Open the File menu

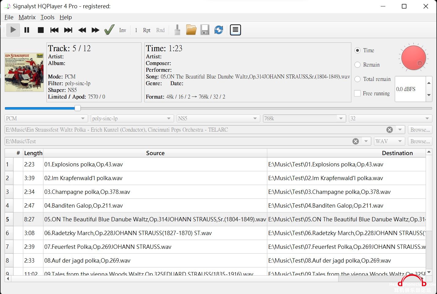point(9,17)
